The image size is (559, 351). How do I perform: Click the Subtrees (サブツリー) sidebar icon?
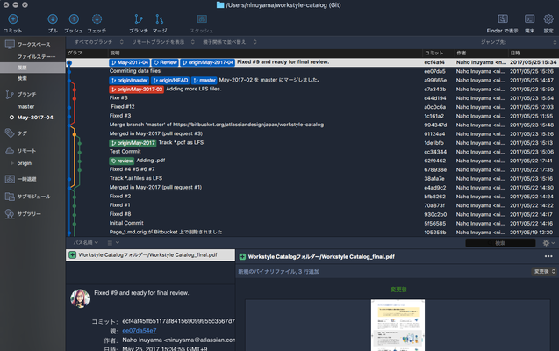10,214
